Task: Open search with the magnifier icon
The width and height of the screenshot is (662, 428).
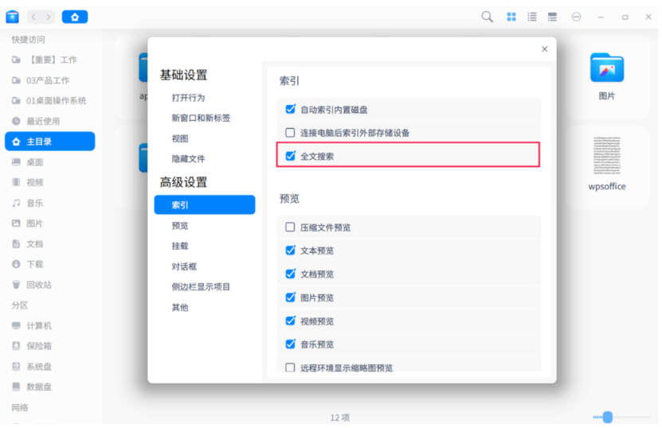Action: click(487, 17)
